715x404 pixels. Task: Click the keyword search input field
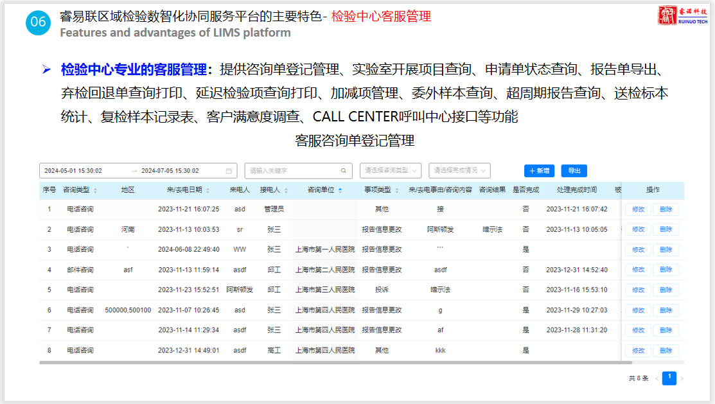292,171
